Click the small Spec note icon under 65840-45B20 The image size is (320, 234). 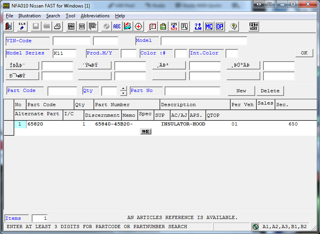(x=146, y=131)
